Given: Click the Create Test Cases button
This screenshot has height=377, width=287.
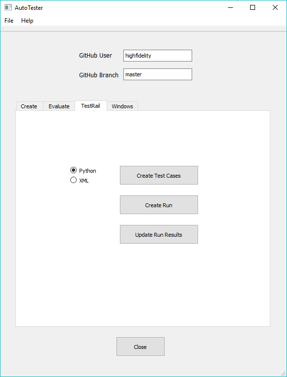Looking at the screenshot, I should pyautogui.click(x=159, y=175).
